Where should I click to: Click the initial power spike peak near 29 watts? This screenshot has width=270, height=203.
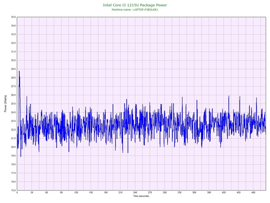click(19, 71)
